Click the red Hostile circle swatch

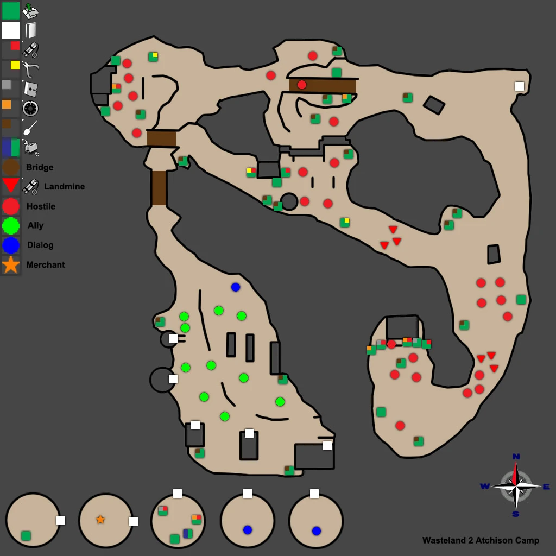click(11, 206)
